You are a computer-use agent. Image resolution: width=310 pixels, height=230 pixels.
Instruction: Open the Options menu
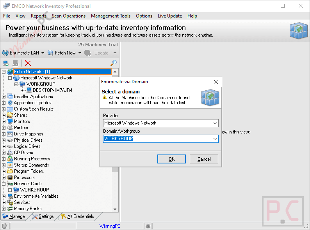coord(144,16)
